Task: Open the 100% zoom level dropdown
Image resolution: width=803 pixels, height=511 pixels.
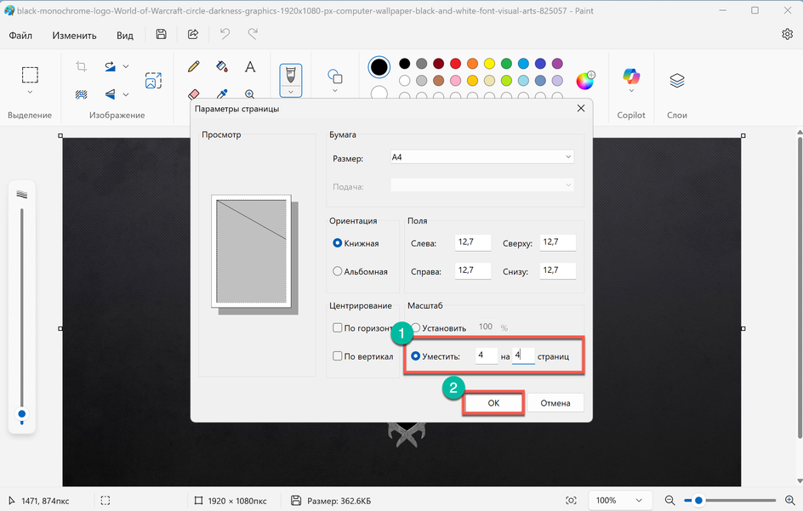Action: (621, 501)
